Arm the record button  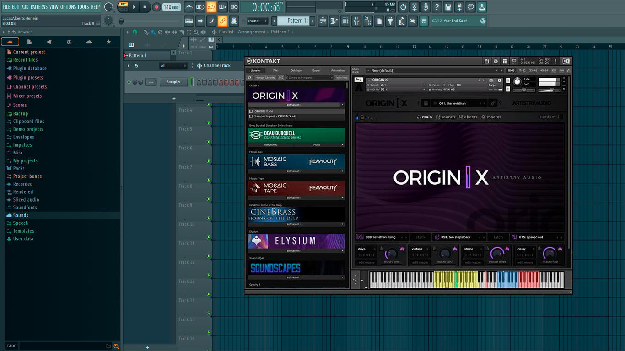tap(156, 7)
